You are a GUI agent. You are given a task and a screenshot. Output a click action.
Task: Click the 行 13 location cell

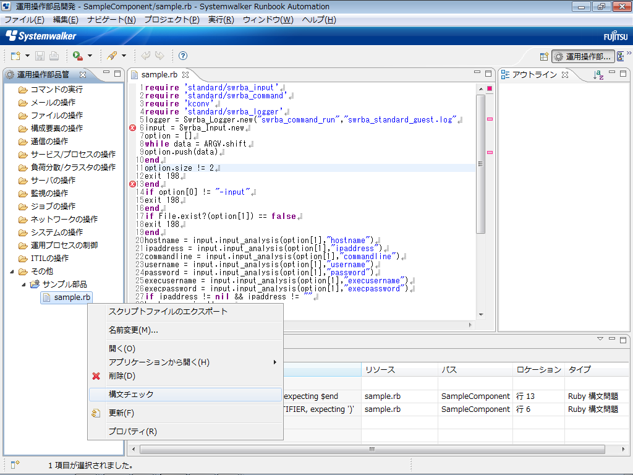coord(538,396)
